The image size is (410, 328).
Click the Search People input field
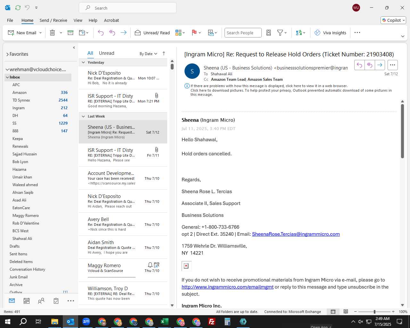click(243, 33)
